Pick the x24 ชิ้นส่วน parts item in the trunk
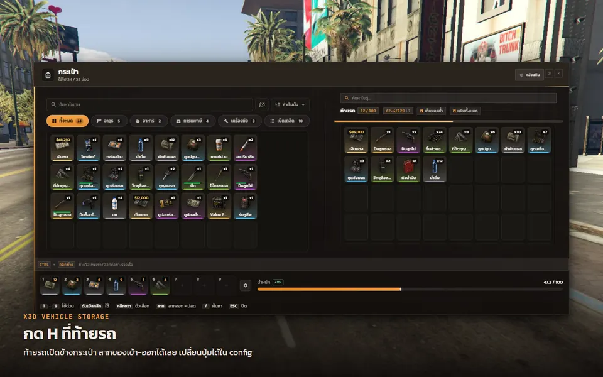Viewport: 603px width, 377px height. point(435,140)
